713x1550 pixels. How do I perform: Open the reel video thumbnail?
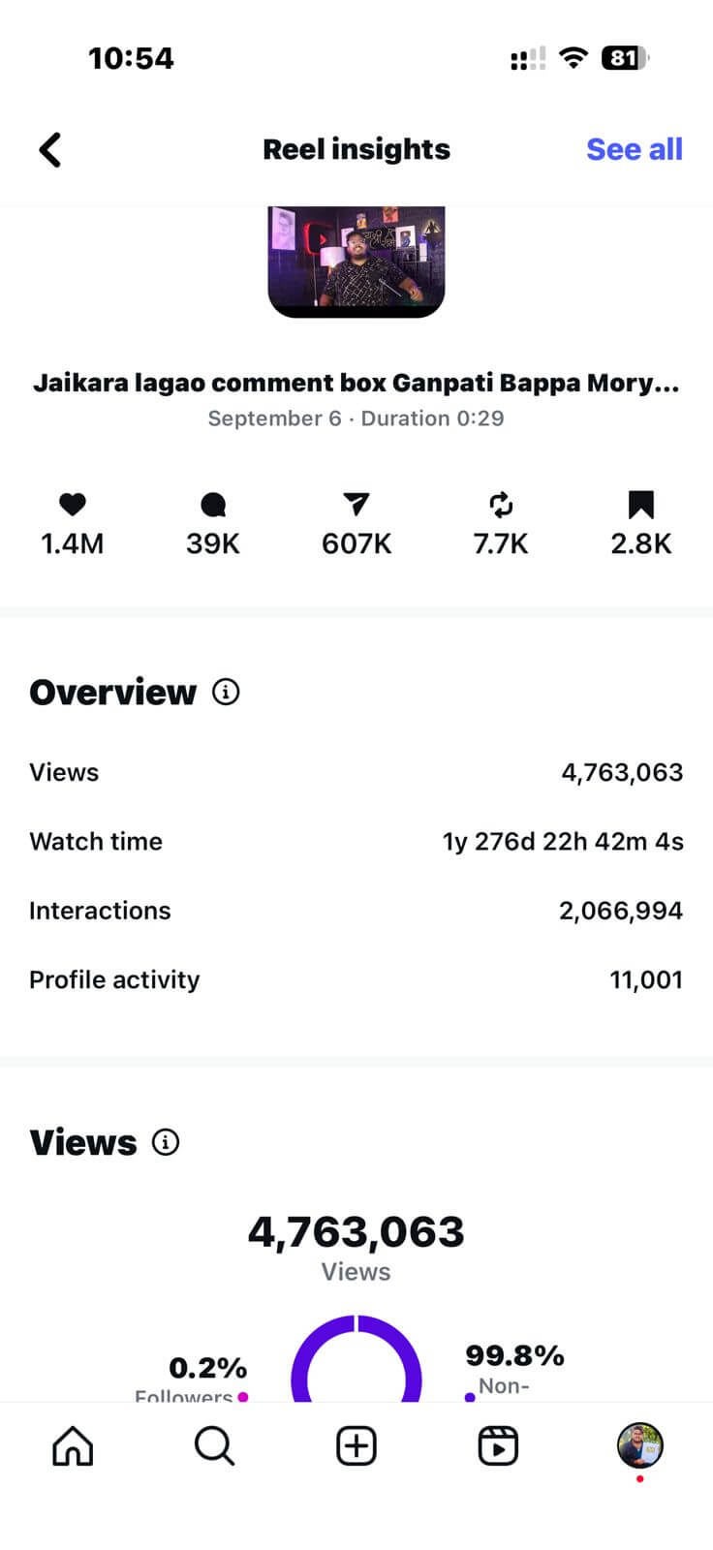[x=356, y=262]
